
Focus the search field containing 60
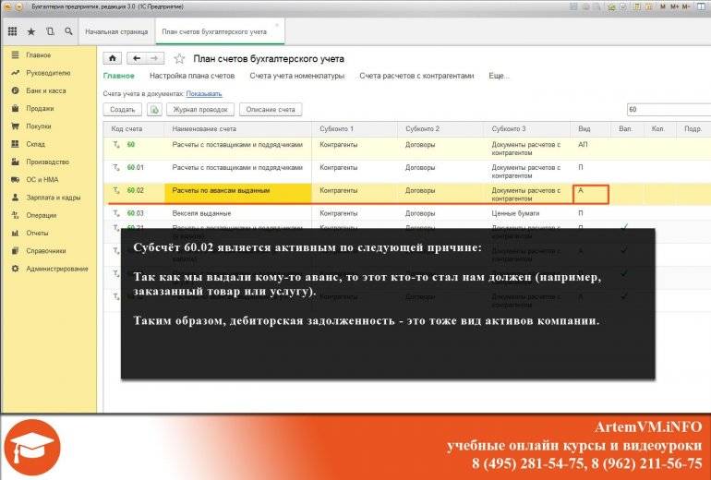tap(669, 110)
